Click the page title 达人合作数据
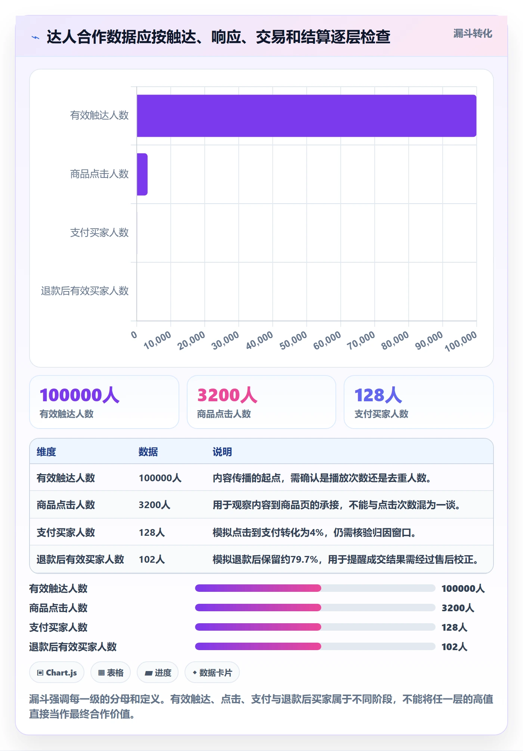This screenshot has height=751, width=523. (218, 37)
